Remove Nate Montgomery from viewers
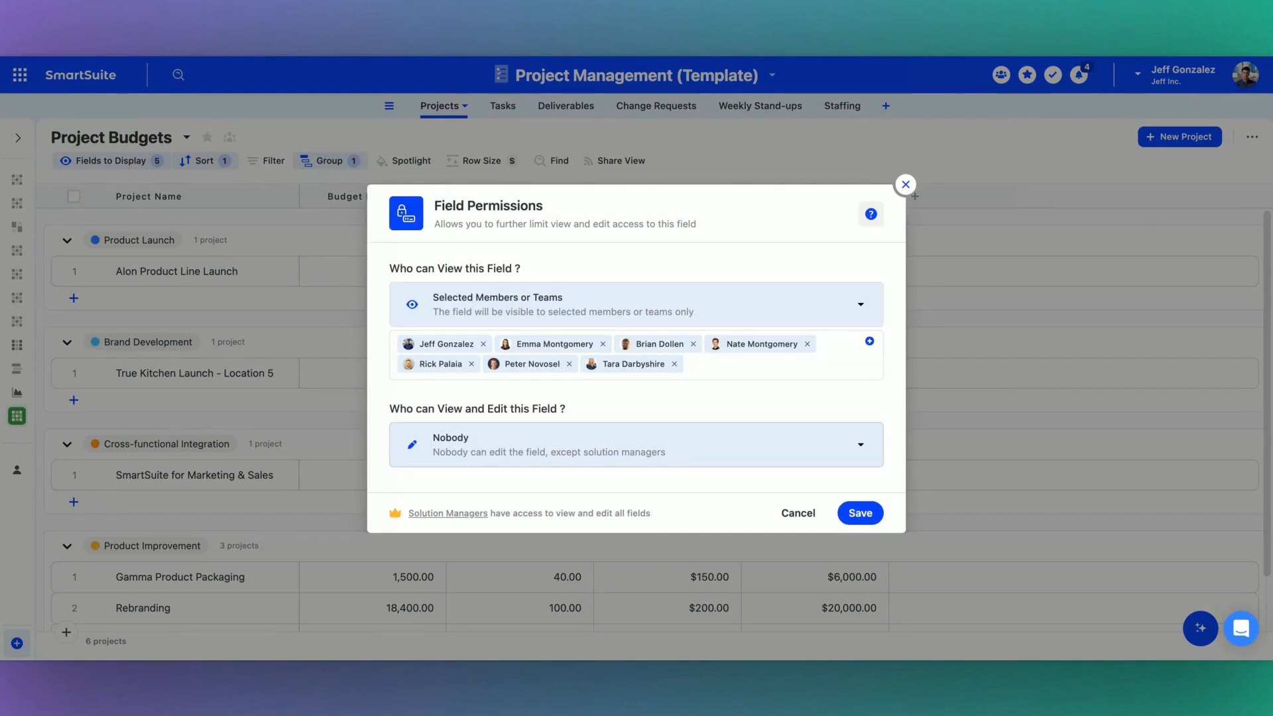The image size is (1273, 716). [807, 344]
